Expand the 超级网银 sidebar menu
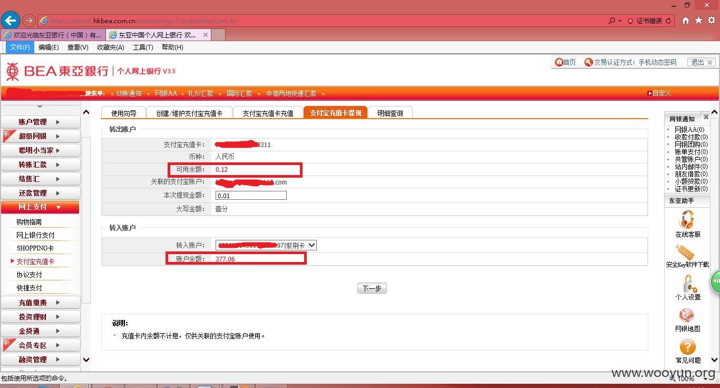 (40, 136)
